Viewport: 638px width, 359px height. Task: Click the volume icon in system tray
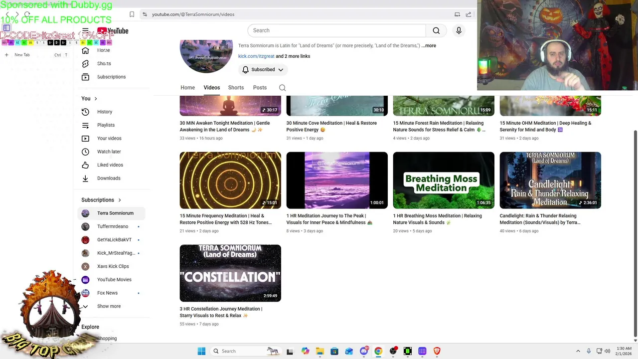tap(607, 351)
